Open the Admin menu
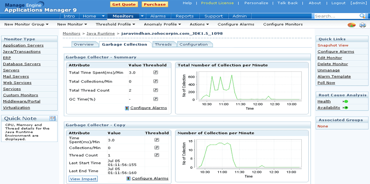The image size is (370, 184). [x=240, y=16]
